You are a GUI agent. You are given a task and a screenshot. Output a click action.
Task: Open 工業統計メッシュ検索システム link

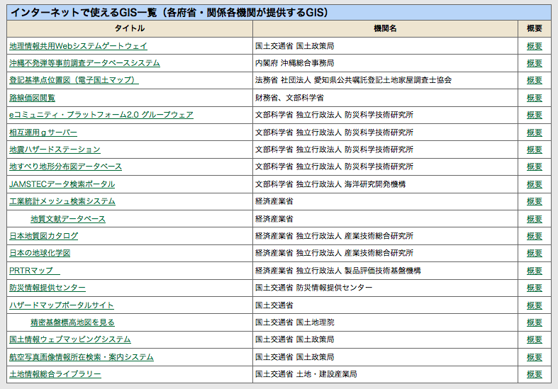[x=62, y=201]
